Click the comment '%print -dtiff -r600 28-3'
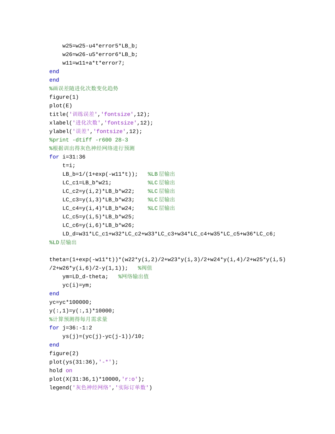This screenshot has height=434, width=335. (89, 140)
